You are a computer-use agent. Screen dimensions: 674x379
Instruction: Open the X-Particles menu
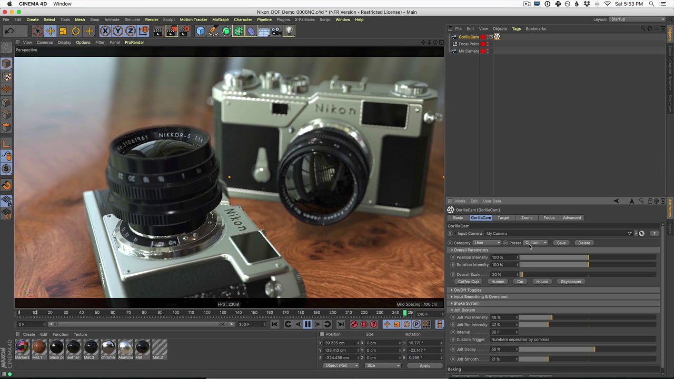[304, 19]
